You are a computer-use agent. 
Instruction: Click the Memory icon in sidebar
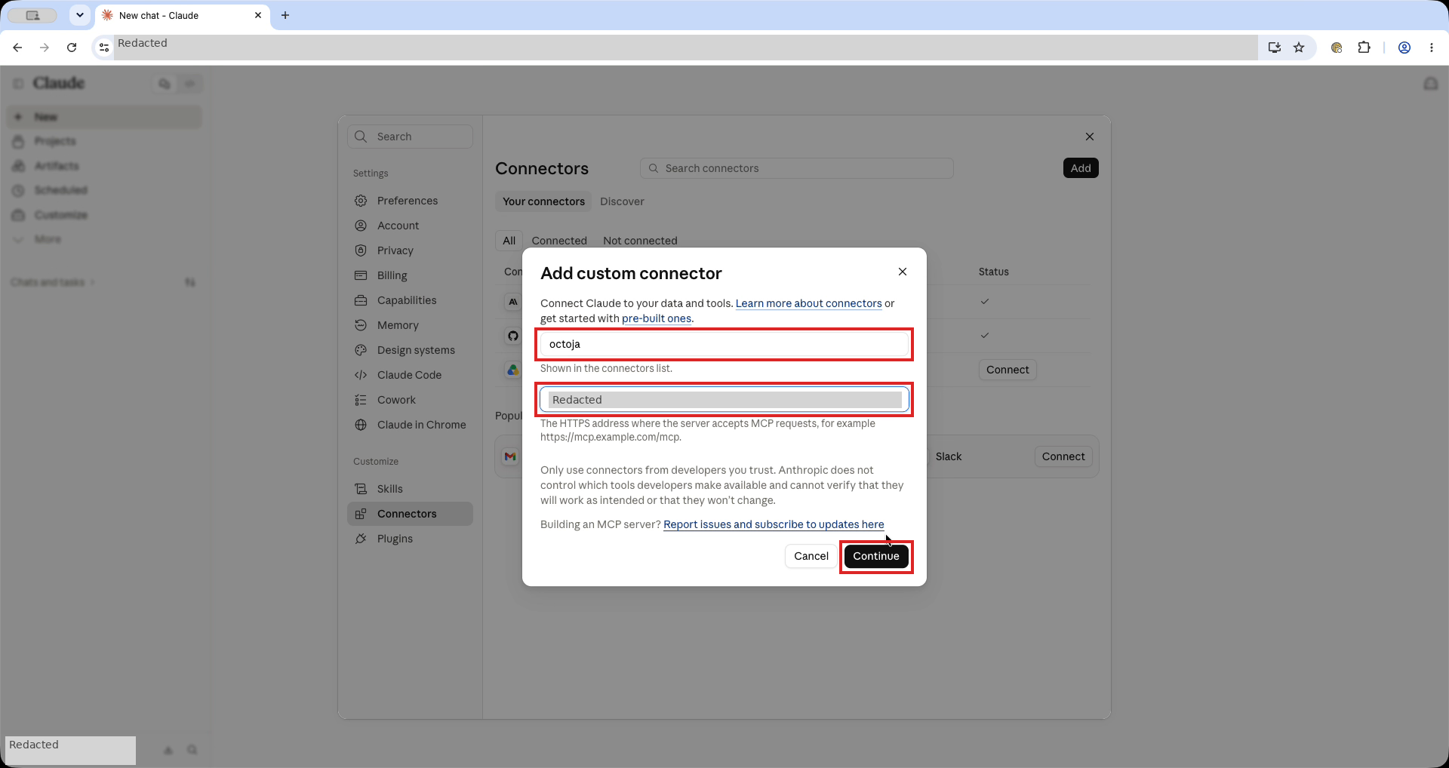click(361, 325)
